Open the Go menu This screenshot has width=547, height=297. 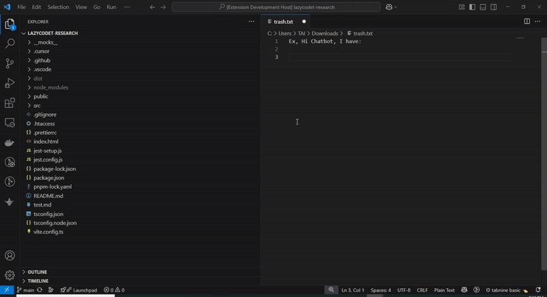click(x=96, y=7)
